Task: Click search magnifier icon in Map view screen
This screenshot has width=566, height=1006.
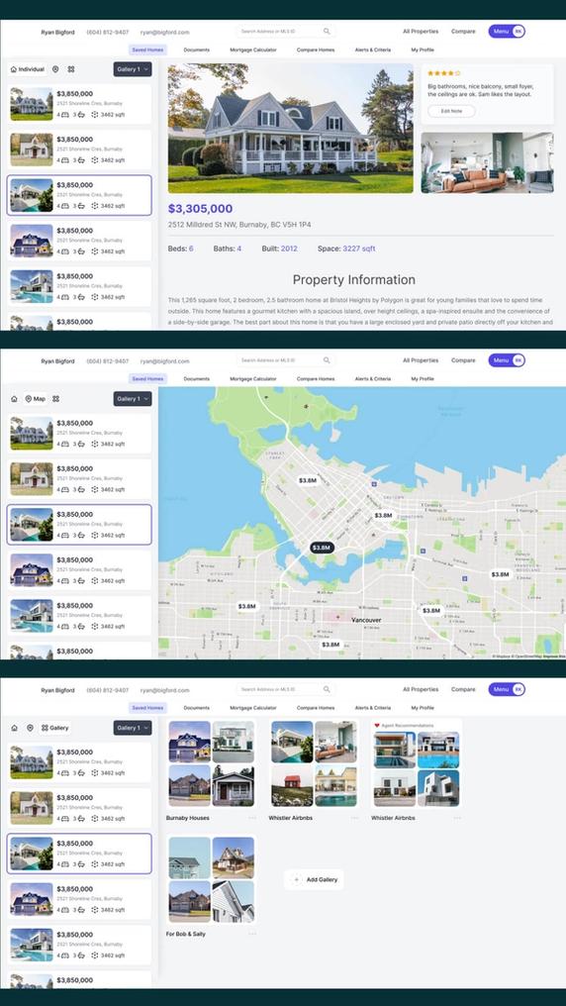Action: click(x=327, y=360)
